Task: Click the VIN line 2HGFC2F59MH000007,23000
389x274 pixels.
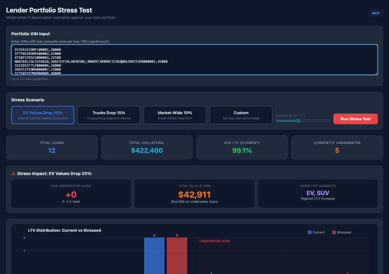Action: (x=38, y=69)
